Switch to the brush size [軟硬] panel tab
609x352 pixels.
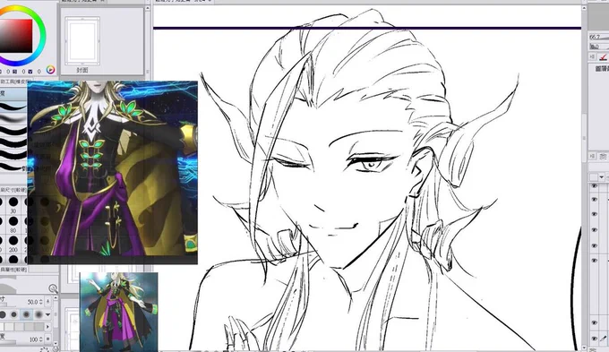coord(13,190)
